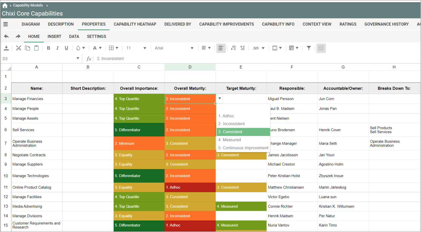Open the hamburger menu on the left
The height and width of the screenshot is (232, 421).
coord(5,24)
